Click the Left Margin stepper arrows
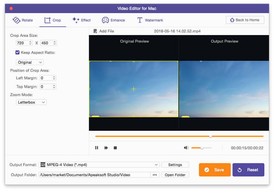The width and height of the screenshot is (274, 191). click(54, 78)
